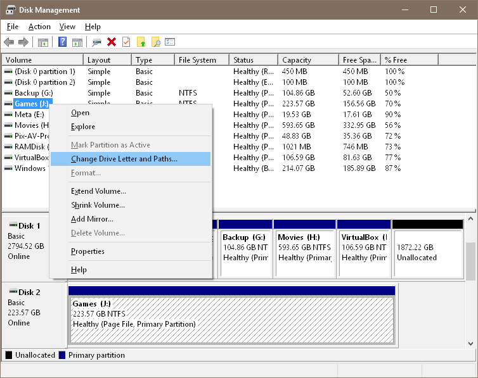Select the RAMDisk volume row

pos(32,147)
